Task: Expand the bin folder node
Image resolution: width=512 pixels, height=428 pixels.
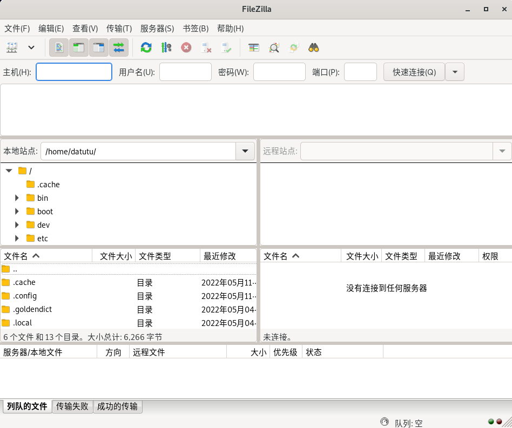Action: pyautogui.click(x=17, y=198)
